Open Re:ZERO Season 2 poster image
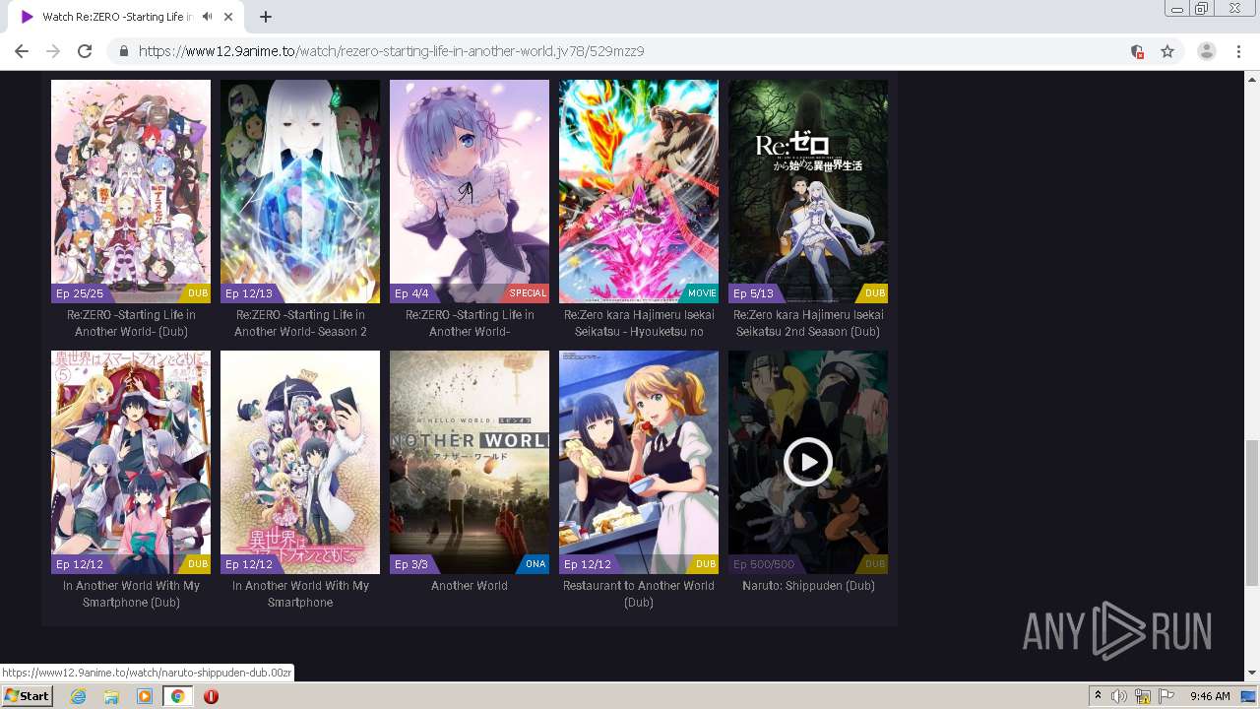The image size is (1260, 709). (x=300, y=191)
